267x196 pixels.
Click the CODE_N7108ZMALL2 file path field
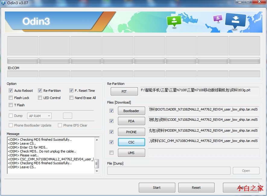[203, 121]
